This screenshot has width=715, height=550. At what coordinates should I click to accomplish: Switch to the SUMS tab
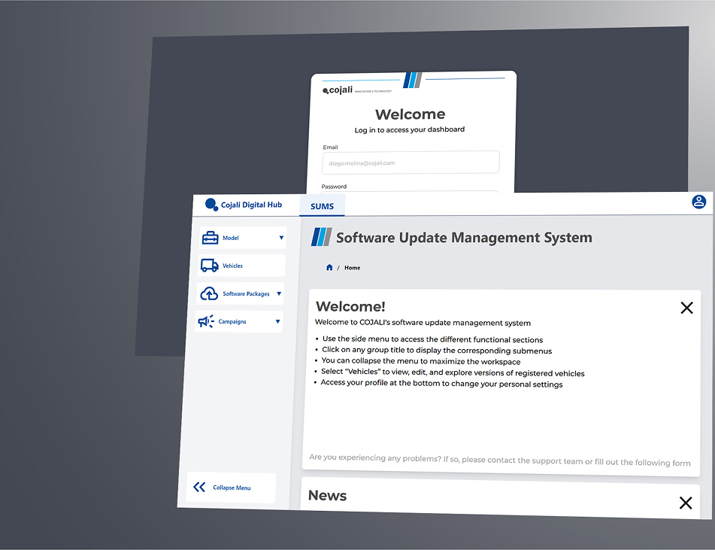click(322, 205)
